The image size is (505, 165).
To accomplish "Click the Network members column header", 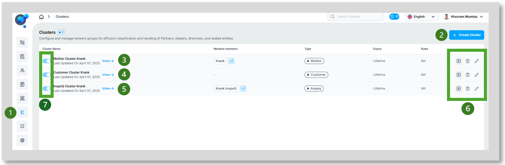I will click(x=225, y=49).
